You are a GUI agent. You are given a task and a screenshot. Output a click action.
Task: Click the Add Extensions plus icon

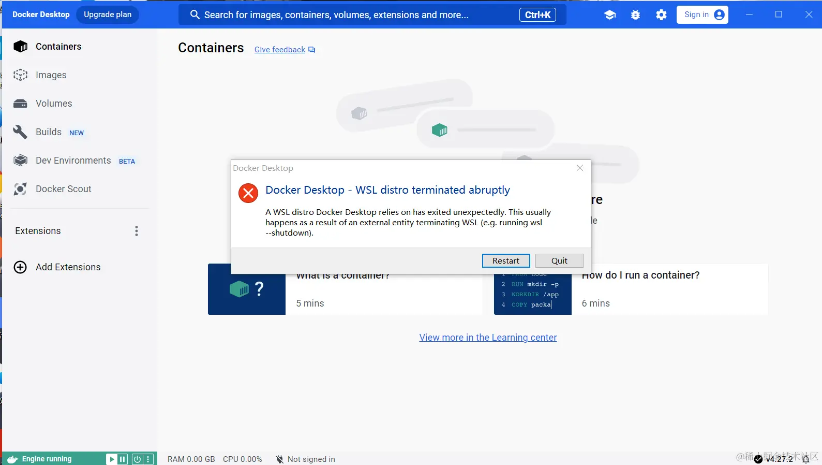coord(20,267)
